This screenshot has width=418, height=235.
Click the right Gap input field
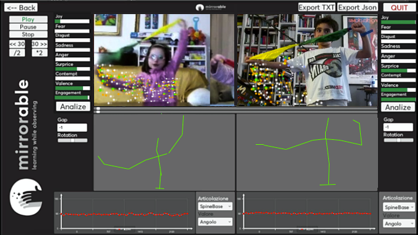[x=398, y=127]
